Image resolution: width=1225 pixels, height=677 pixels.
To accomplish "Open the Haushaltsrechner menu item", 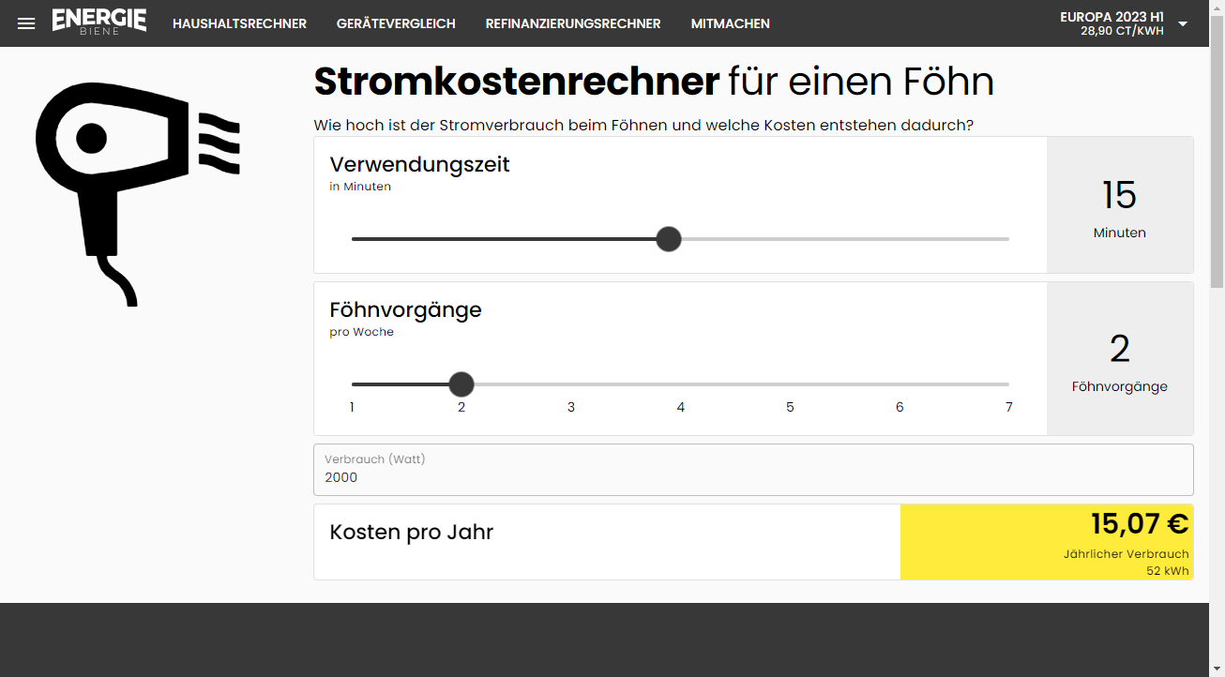I will click(x=239, y=23).
